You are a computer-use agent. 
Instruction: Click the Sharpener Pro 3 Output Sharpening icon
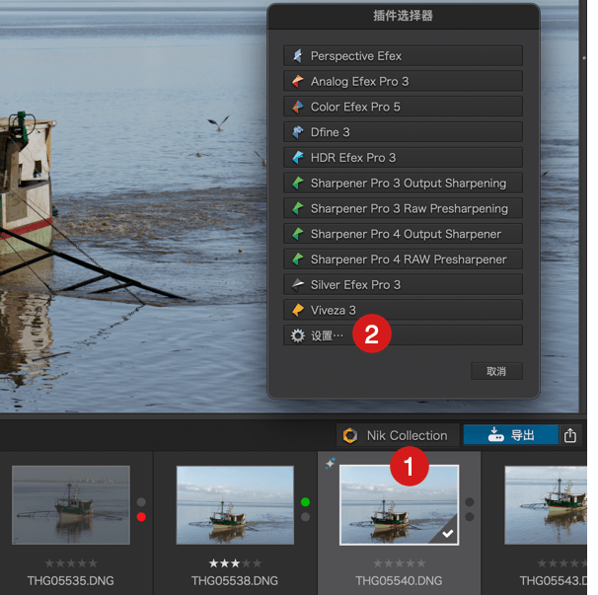297,184
